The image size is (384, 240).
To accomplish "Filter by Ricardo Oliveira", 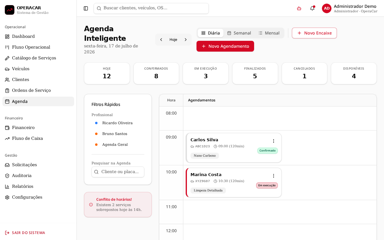I will [x=118, y=123].
